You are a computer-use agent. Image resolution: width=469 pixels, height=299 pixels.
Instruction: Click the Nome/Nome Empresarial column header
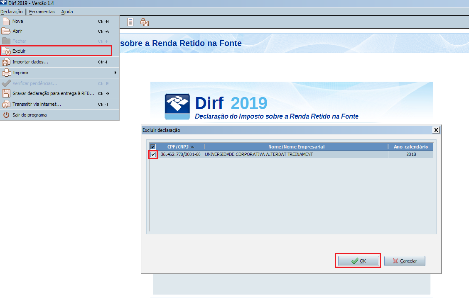tap(297, 147)
